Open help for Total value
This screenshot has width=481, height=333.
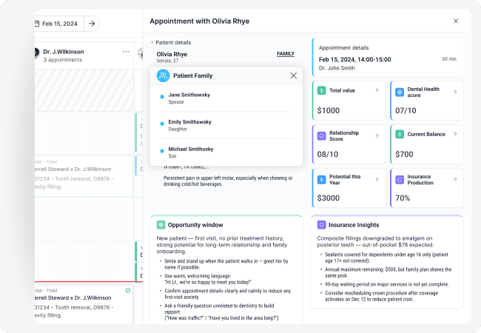click(x=377, y=91)
